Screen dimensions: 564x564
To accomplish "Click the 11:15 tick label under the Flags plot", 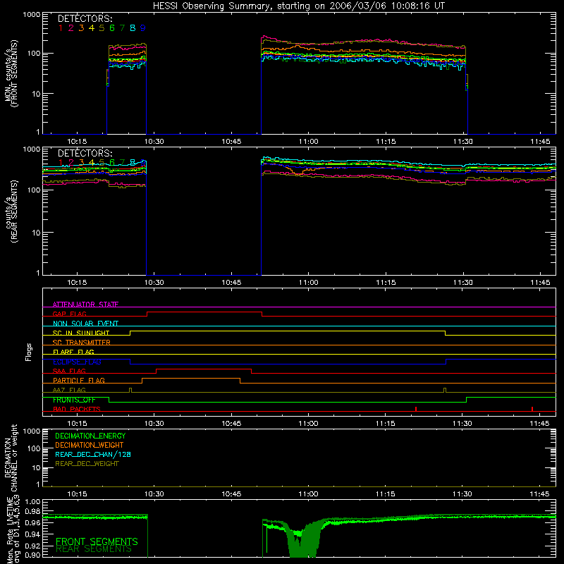I will pos(386,424).
